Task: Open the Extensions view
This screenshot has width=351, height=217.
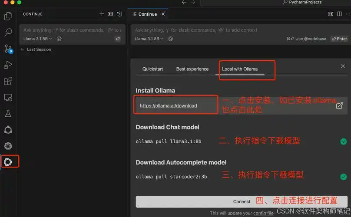Action: (x=8, y=81)
